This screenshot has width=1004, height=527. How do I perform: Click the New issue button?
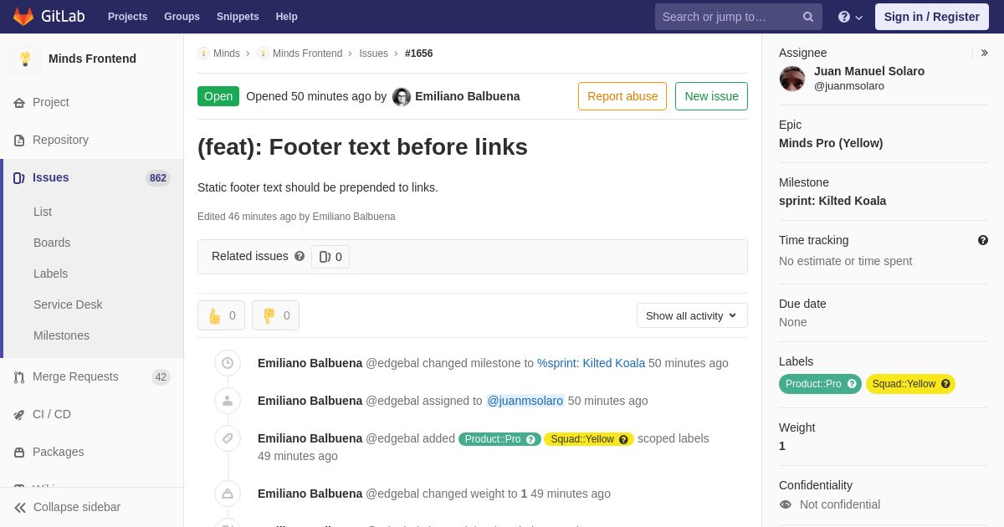click(x=711, y=96)
